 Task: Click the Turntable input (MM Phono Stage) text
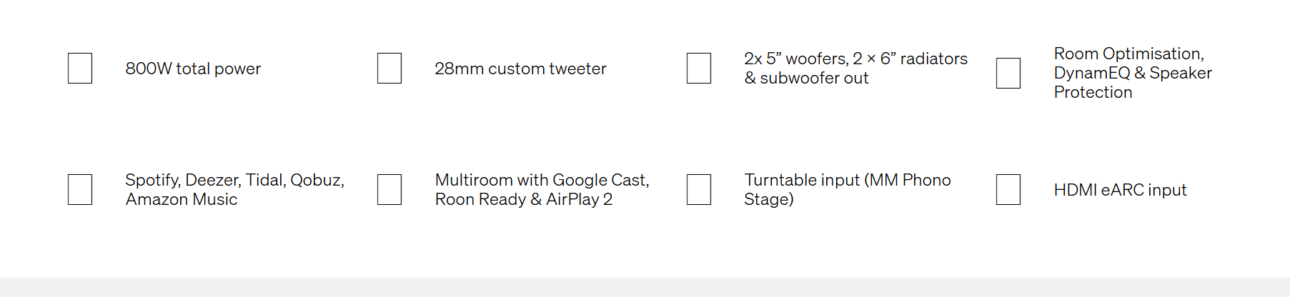pos(847,189)
